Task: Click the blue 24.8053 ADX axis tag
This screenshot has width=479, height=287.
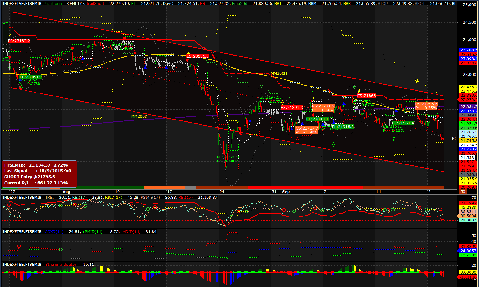Action: pos(468,251)
